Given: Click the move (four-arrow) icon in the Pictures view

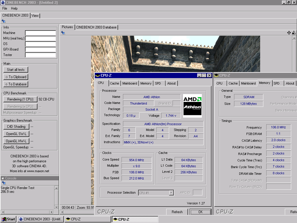Looking at the screenshot, I should 289,33.
